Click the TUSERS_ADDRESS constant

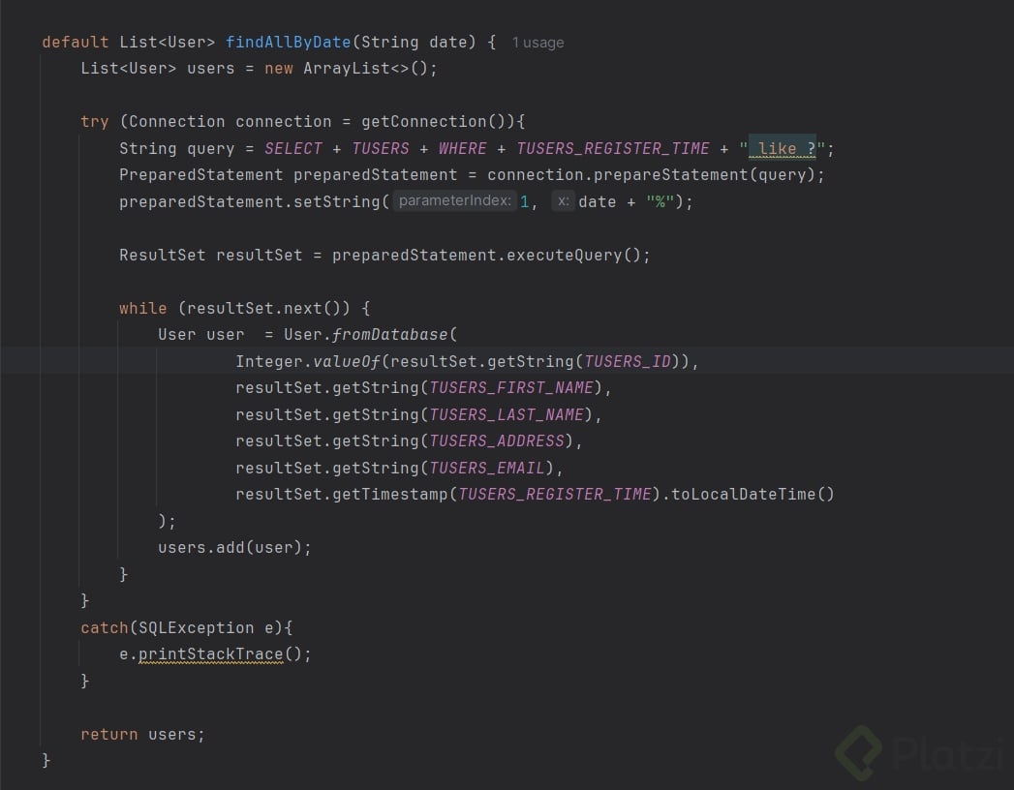497,441
